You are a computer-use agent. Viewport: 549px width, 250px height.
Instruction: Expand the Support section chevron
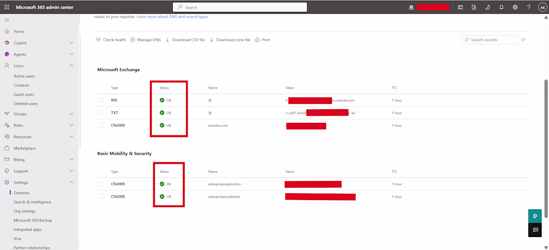tap(71, 171)
